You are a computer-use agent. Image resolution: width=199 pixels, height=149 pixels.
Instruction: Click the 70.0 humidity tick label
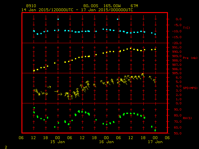178,121
